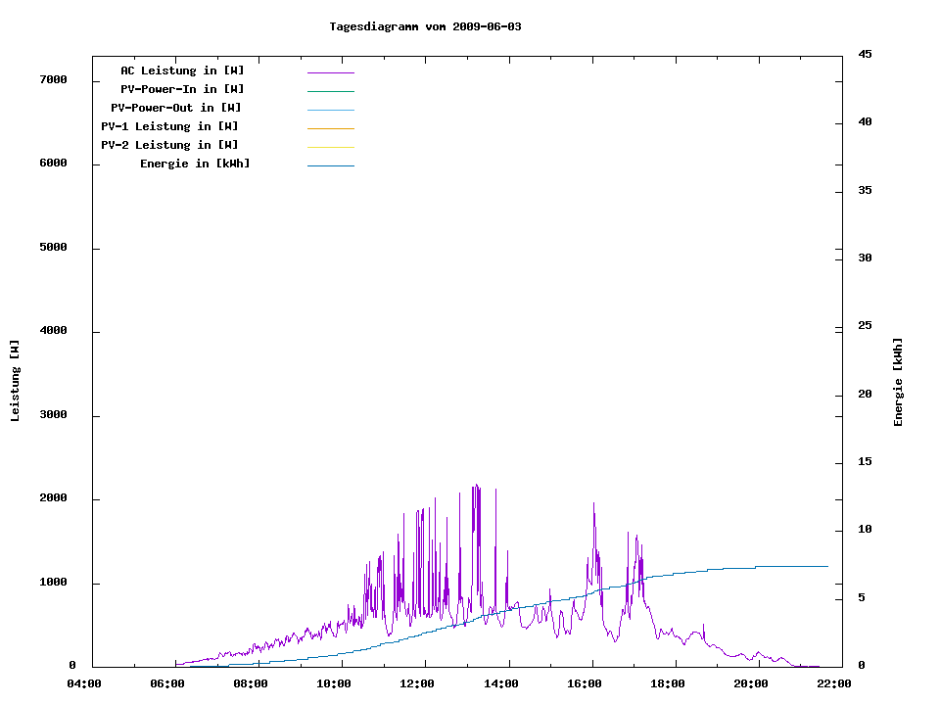Image resolution: width=940 pixels, height=705 pixels.
Task: Click the 25 kWh right axis tick label
Action: coord(865,326)
